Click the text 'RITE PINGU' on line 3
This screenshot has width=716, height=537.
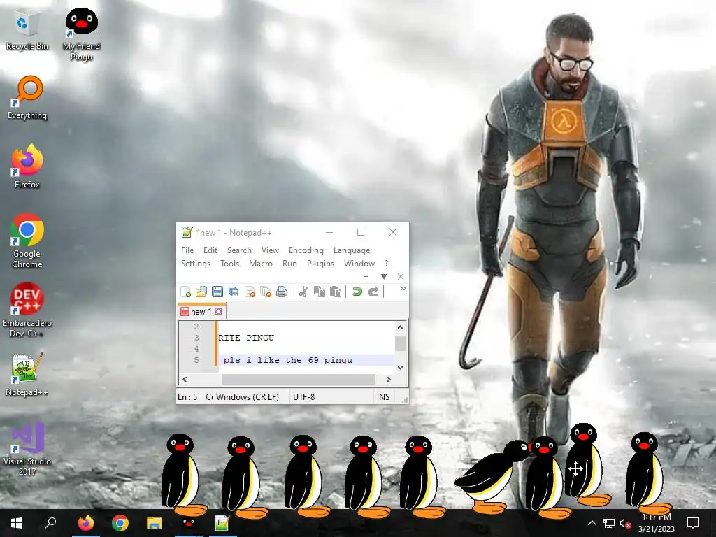click(246, 338)
